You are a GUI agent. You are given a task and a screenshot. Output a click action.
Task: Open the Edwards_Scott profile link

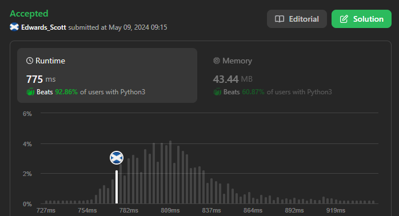pos(43,27)
